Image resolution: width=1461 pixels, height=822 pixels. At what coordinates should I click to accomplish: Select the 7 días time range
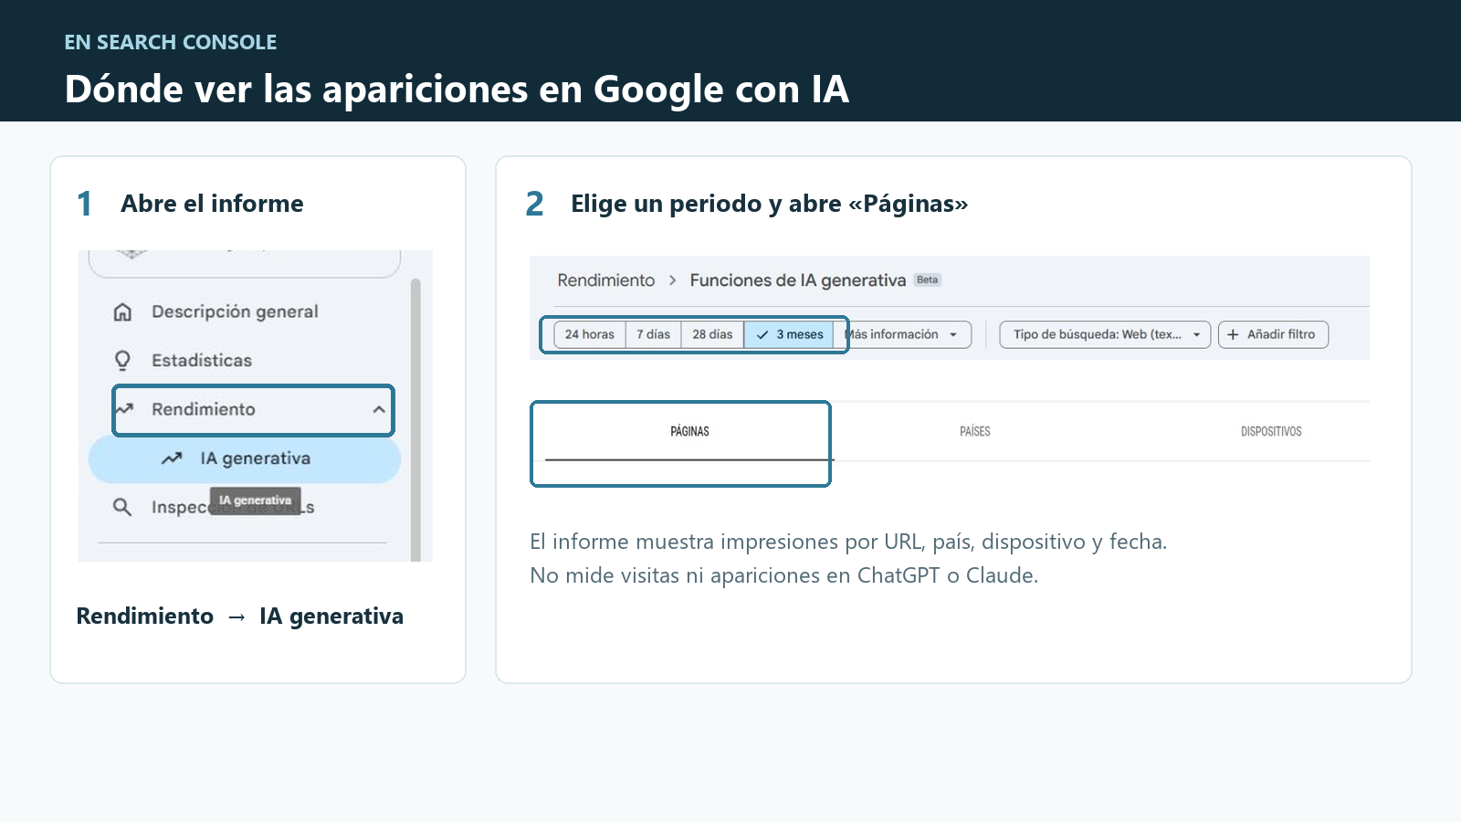tap(654, 334)
